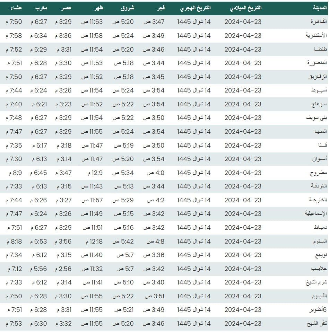Click the 6:53 م maghrib time for السلوم
The height and width of the screenshot is (333, 329).
point(38,242)
